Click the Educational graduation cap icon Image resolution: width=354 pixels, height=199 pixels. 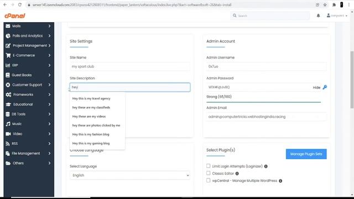[8, 104]
